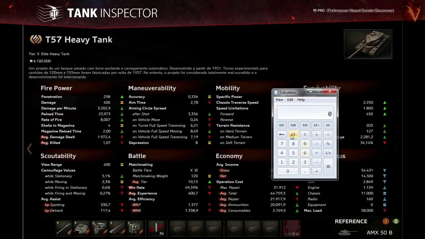Click digit 3 on the Calculator
The image size is (425, 239).
point(305,162)
